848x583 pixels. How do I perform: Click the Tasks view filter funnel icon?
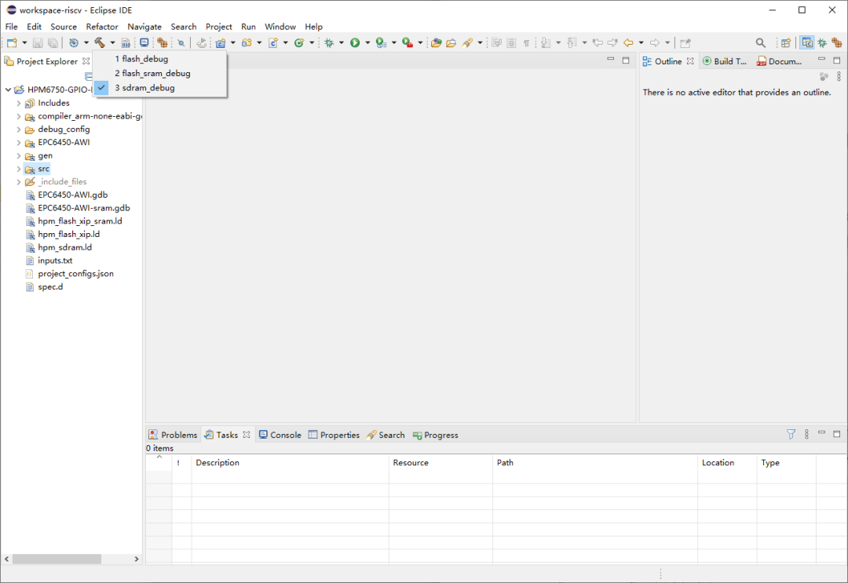(x=791, y=434)
